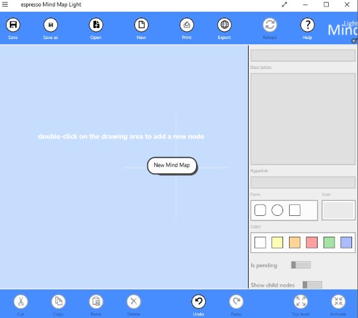358x318 pixels.
Task: Select square node form
Action: (295, 210)
